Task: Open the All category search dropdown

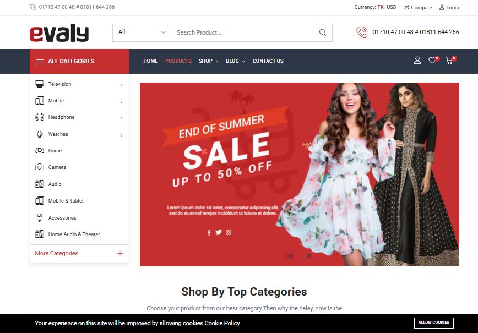Action: [x=142, y=32]
